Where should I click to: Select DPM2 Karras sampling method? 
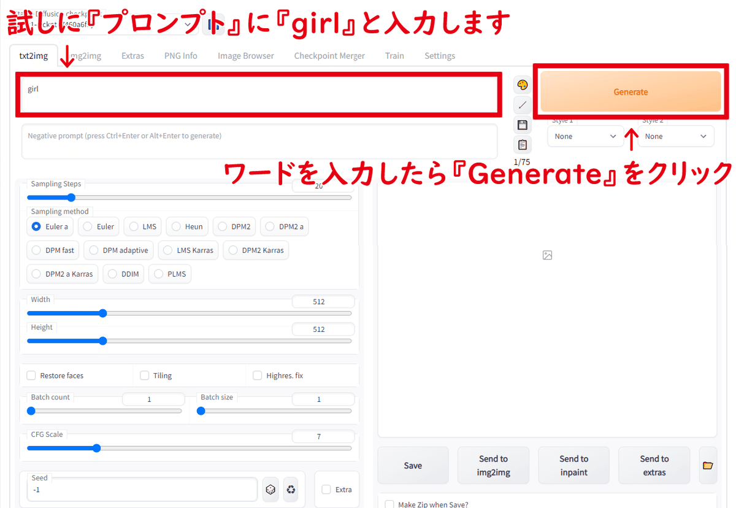coord(256,250)
